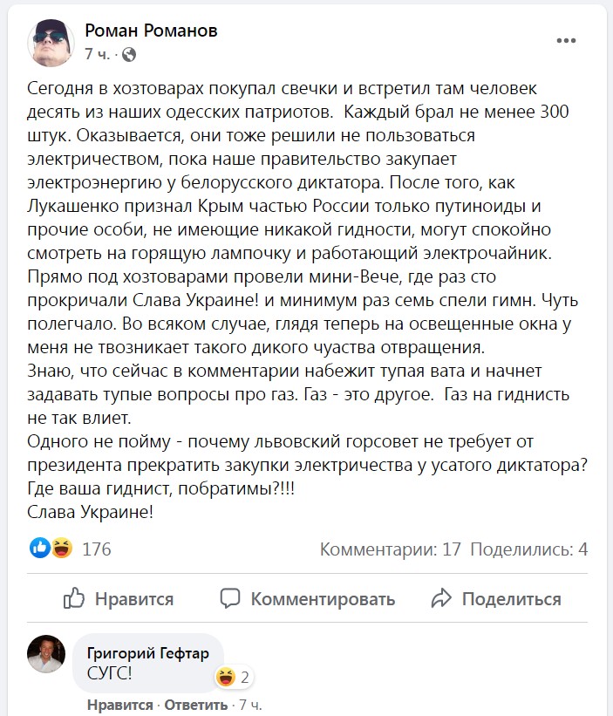Open the three-dot post options menu
Screen dimensions: 613x716
(x=566, y=41)
